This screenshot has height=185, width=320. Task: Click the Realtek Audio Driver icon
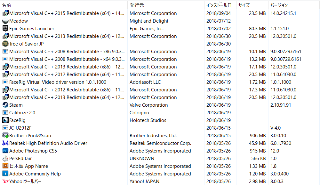pos(5,143)
